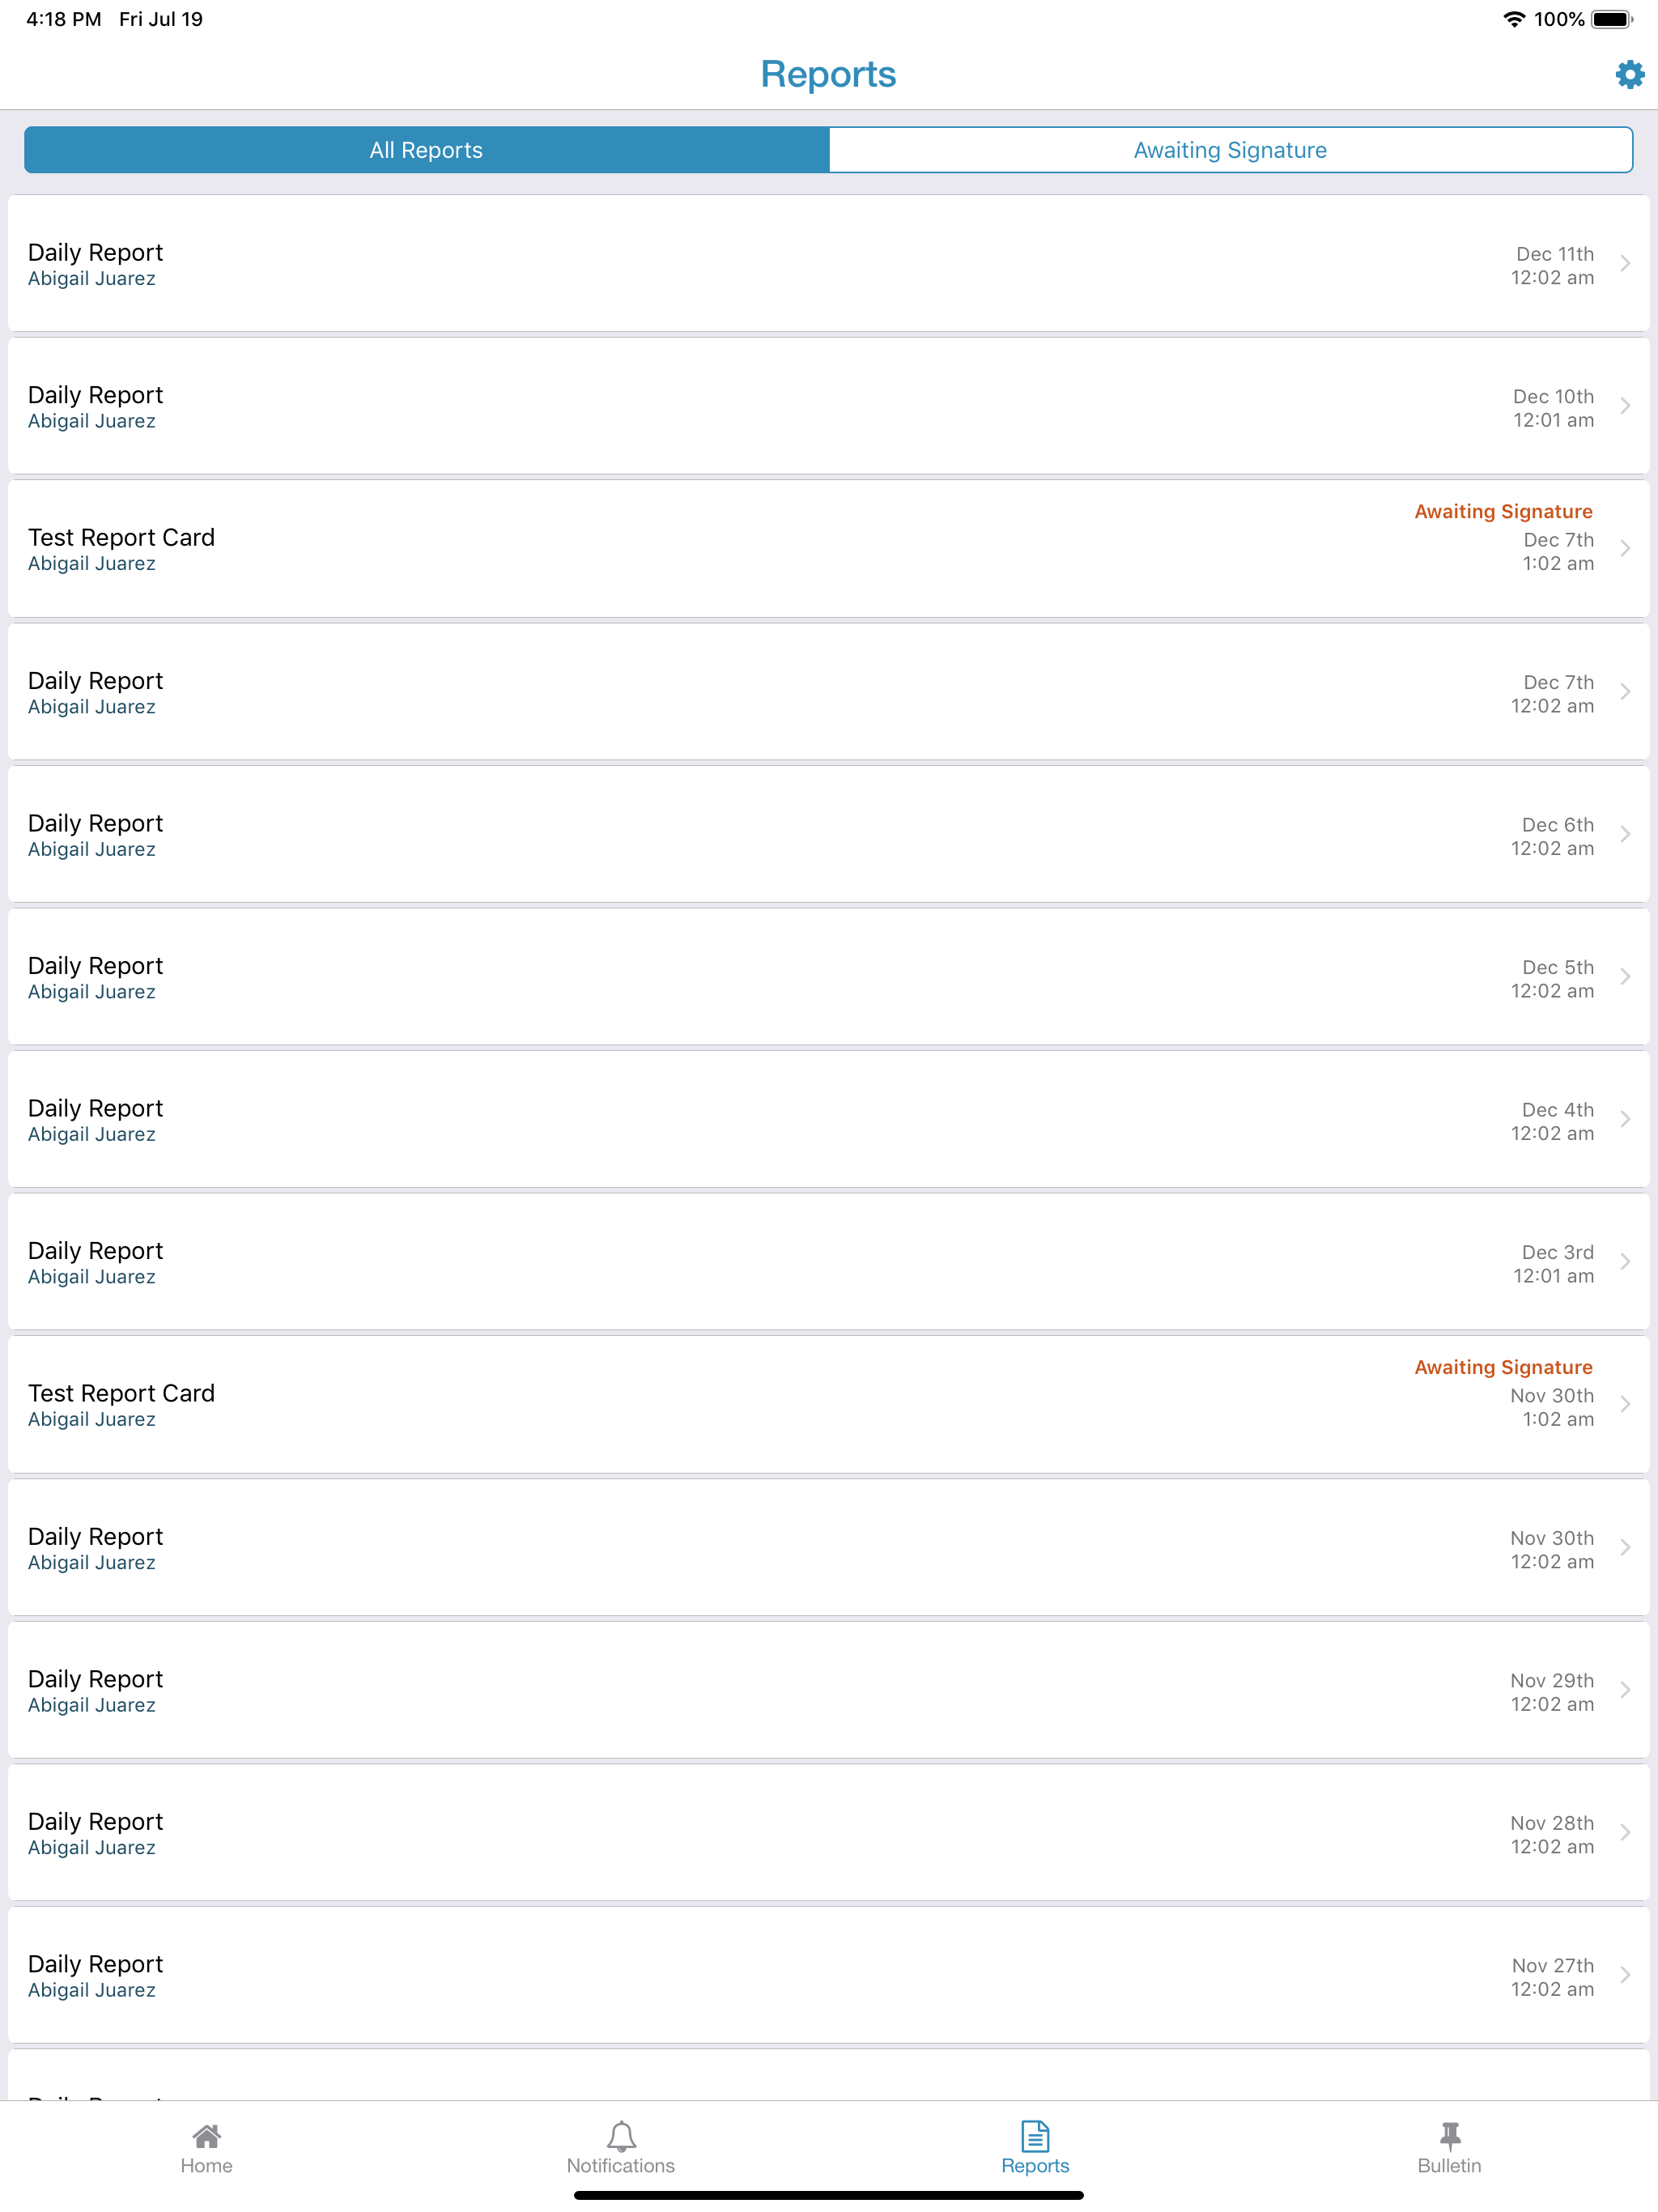Check the Wi-Fi status icon
This screenshot has width=1658, height=2212.
point(1514,19)
